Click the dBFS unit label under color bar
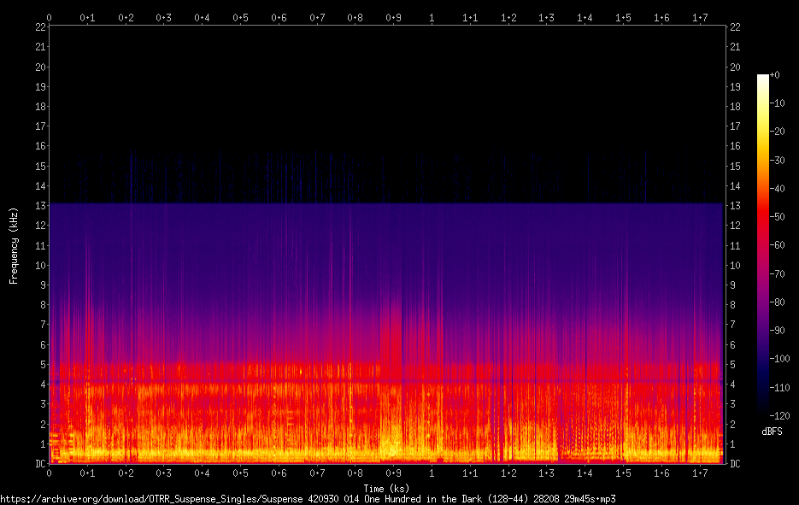Image resolution: width=799 pixels, height=505 pixels. 772,432
